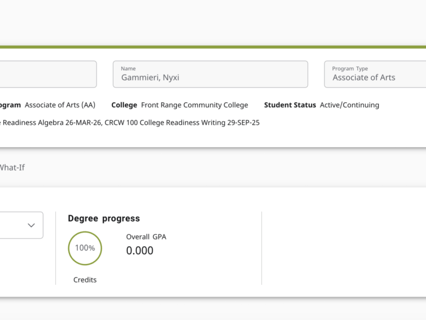Click the small Program Type caption

[350, 69]
